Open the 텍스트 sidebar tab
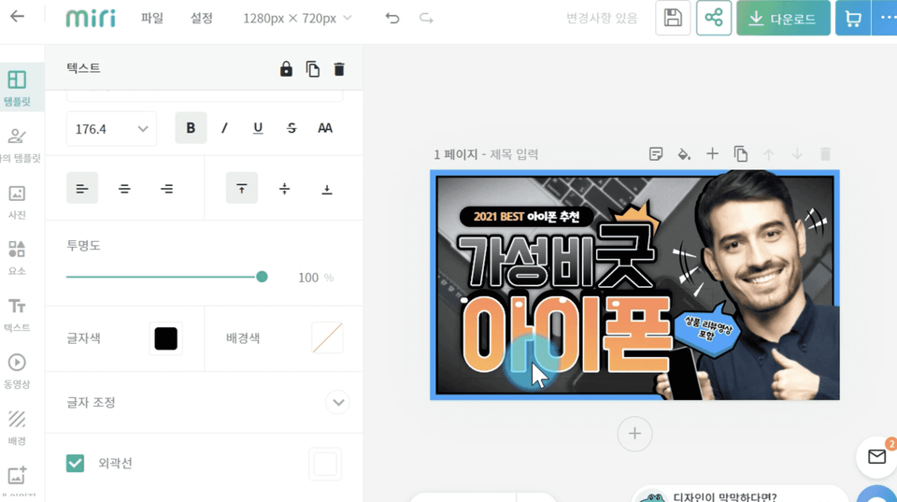This screenshot has height=502, width=897. tap(17, 315)
